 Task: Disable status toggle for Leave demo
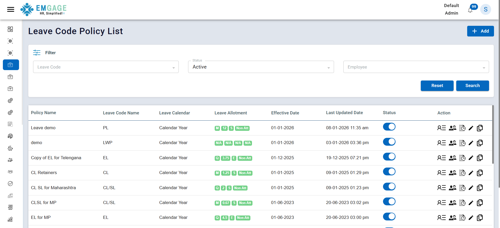coord(389,127)
